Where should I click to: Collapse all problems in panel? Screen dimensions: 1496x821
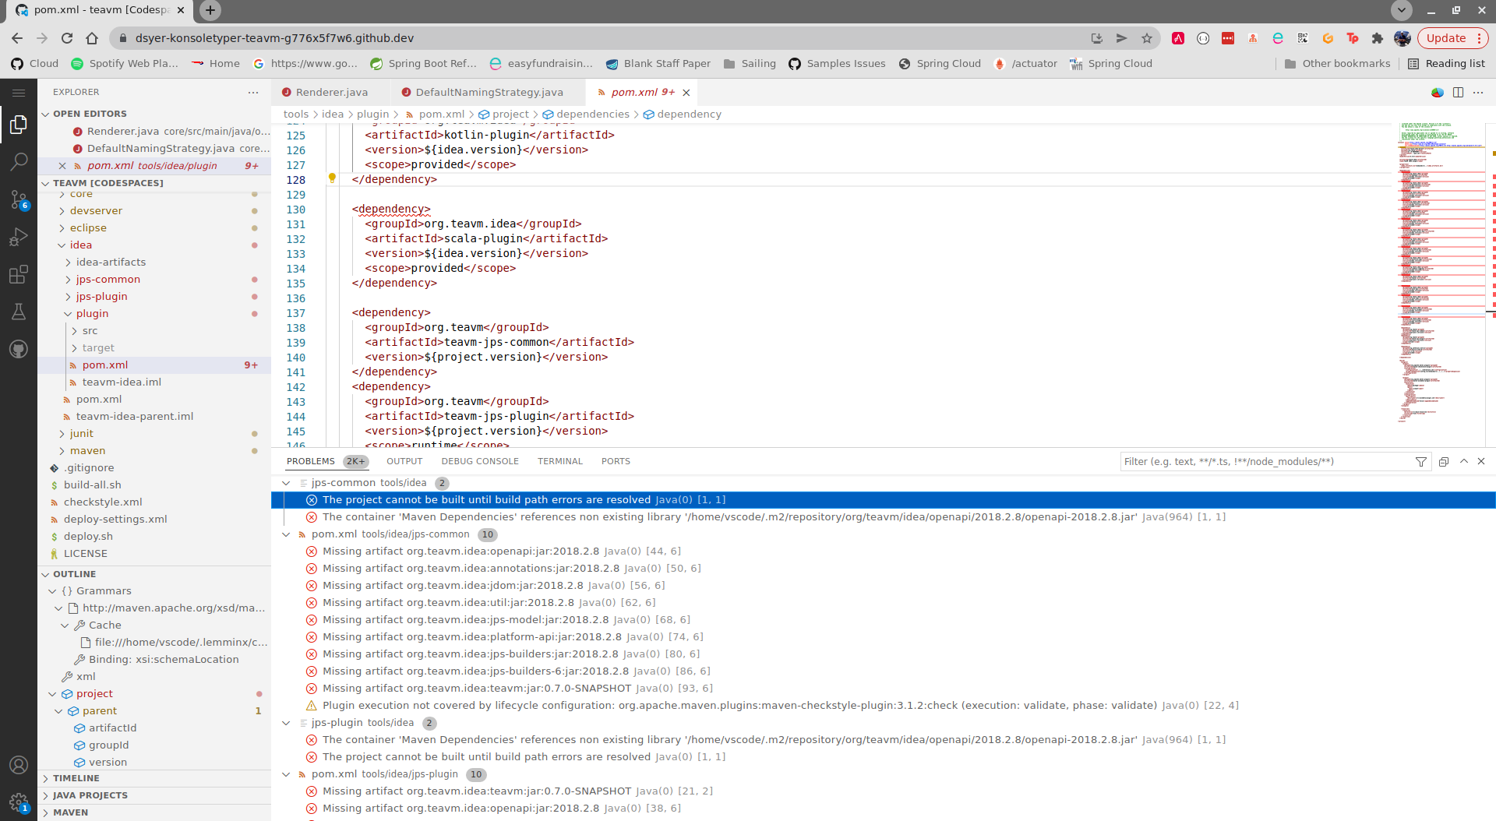1444,462
